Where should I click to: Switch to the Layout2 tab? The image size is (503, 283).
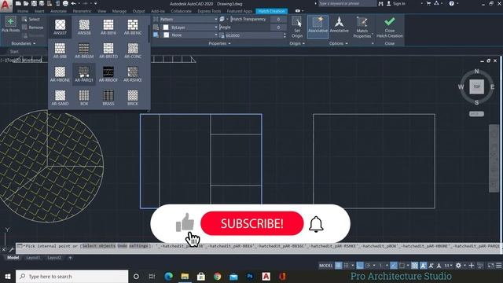(x=54, y=258)
